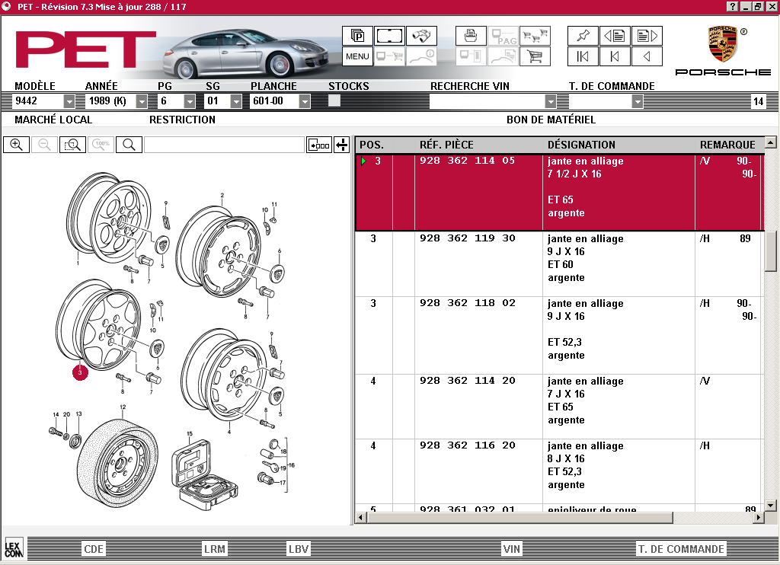Click the greyed PAG monitor icon
The width and height of the screenshot is (780, 565).
click(x=503, y=36)
